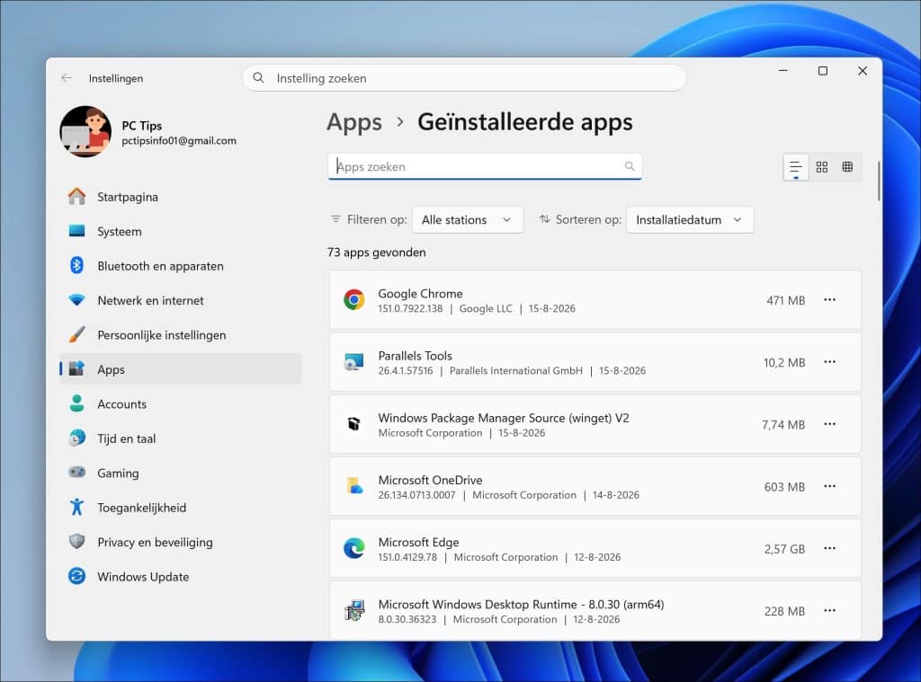Switch to table view layout
Viewport: 921px width, 682px height.
coord(847,167)
